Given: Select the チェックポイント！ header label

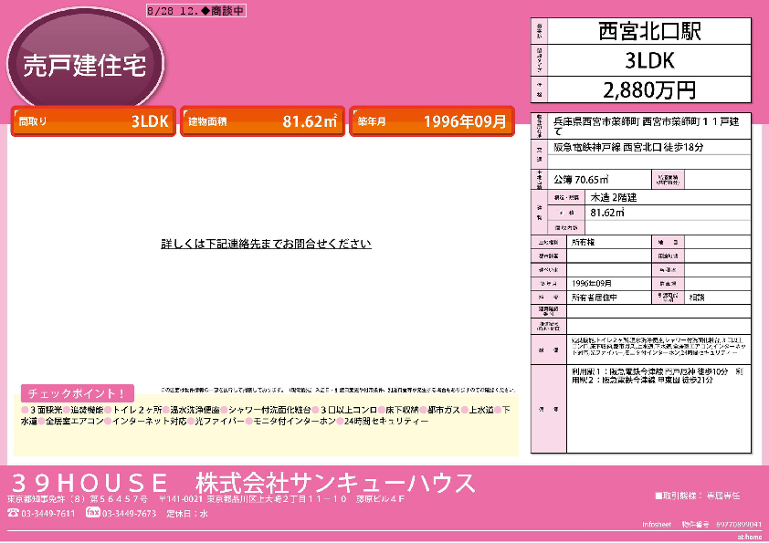Looking at the screenshot, I should pyautogui.click(x=78, y=393).
